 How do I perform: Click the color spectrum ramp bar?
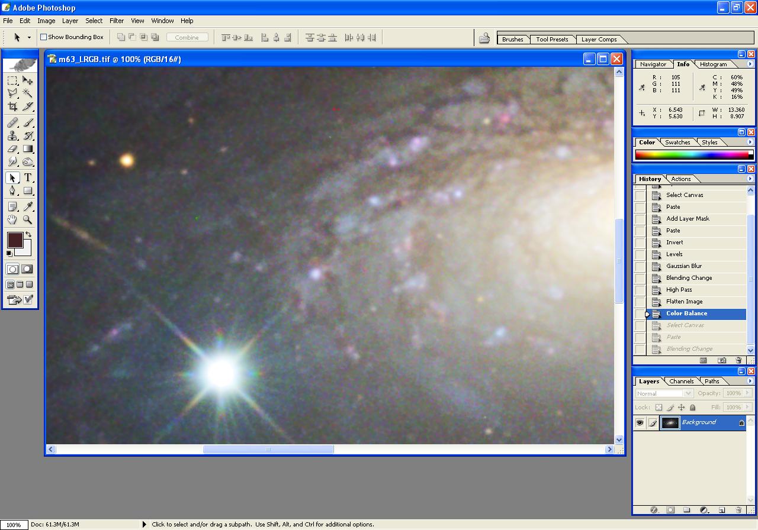click(692, 155)
